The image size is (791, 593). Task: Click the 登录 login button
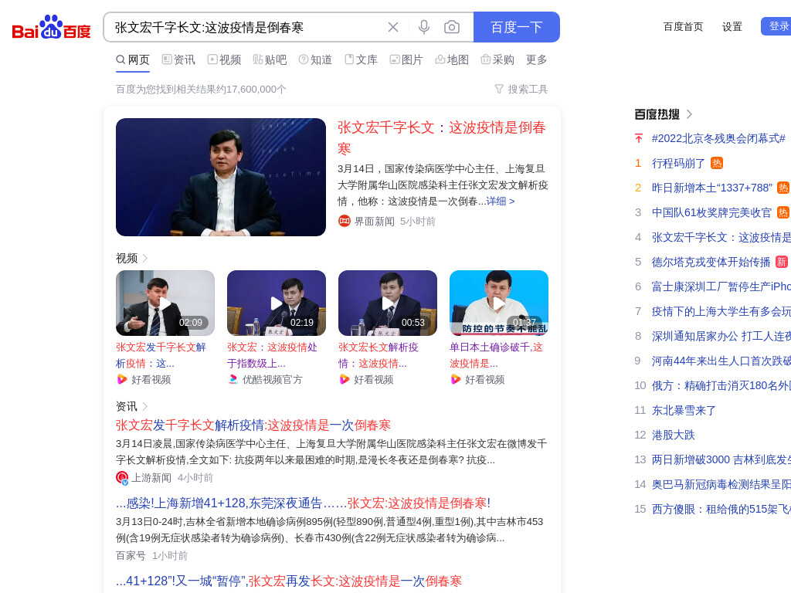pos(777,26)
